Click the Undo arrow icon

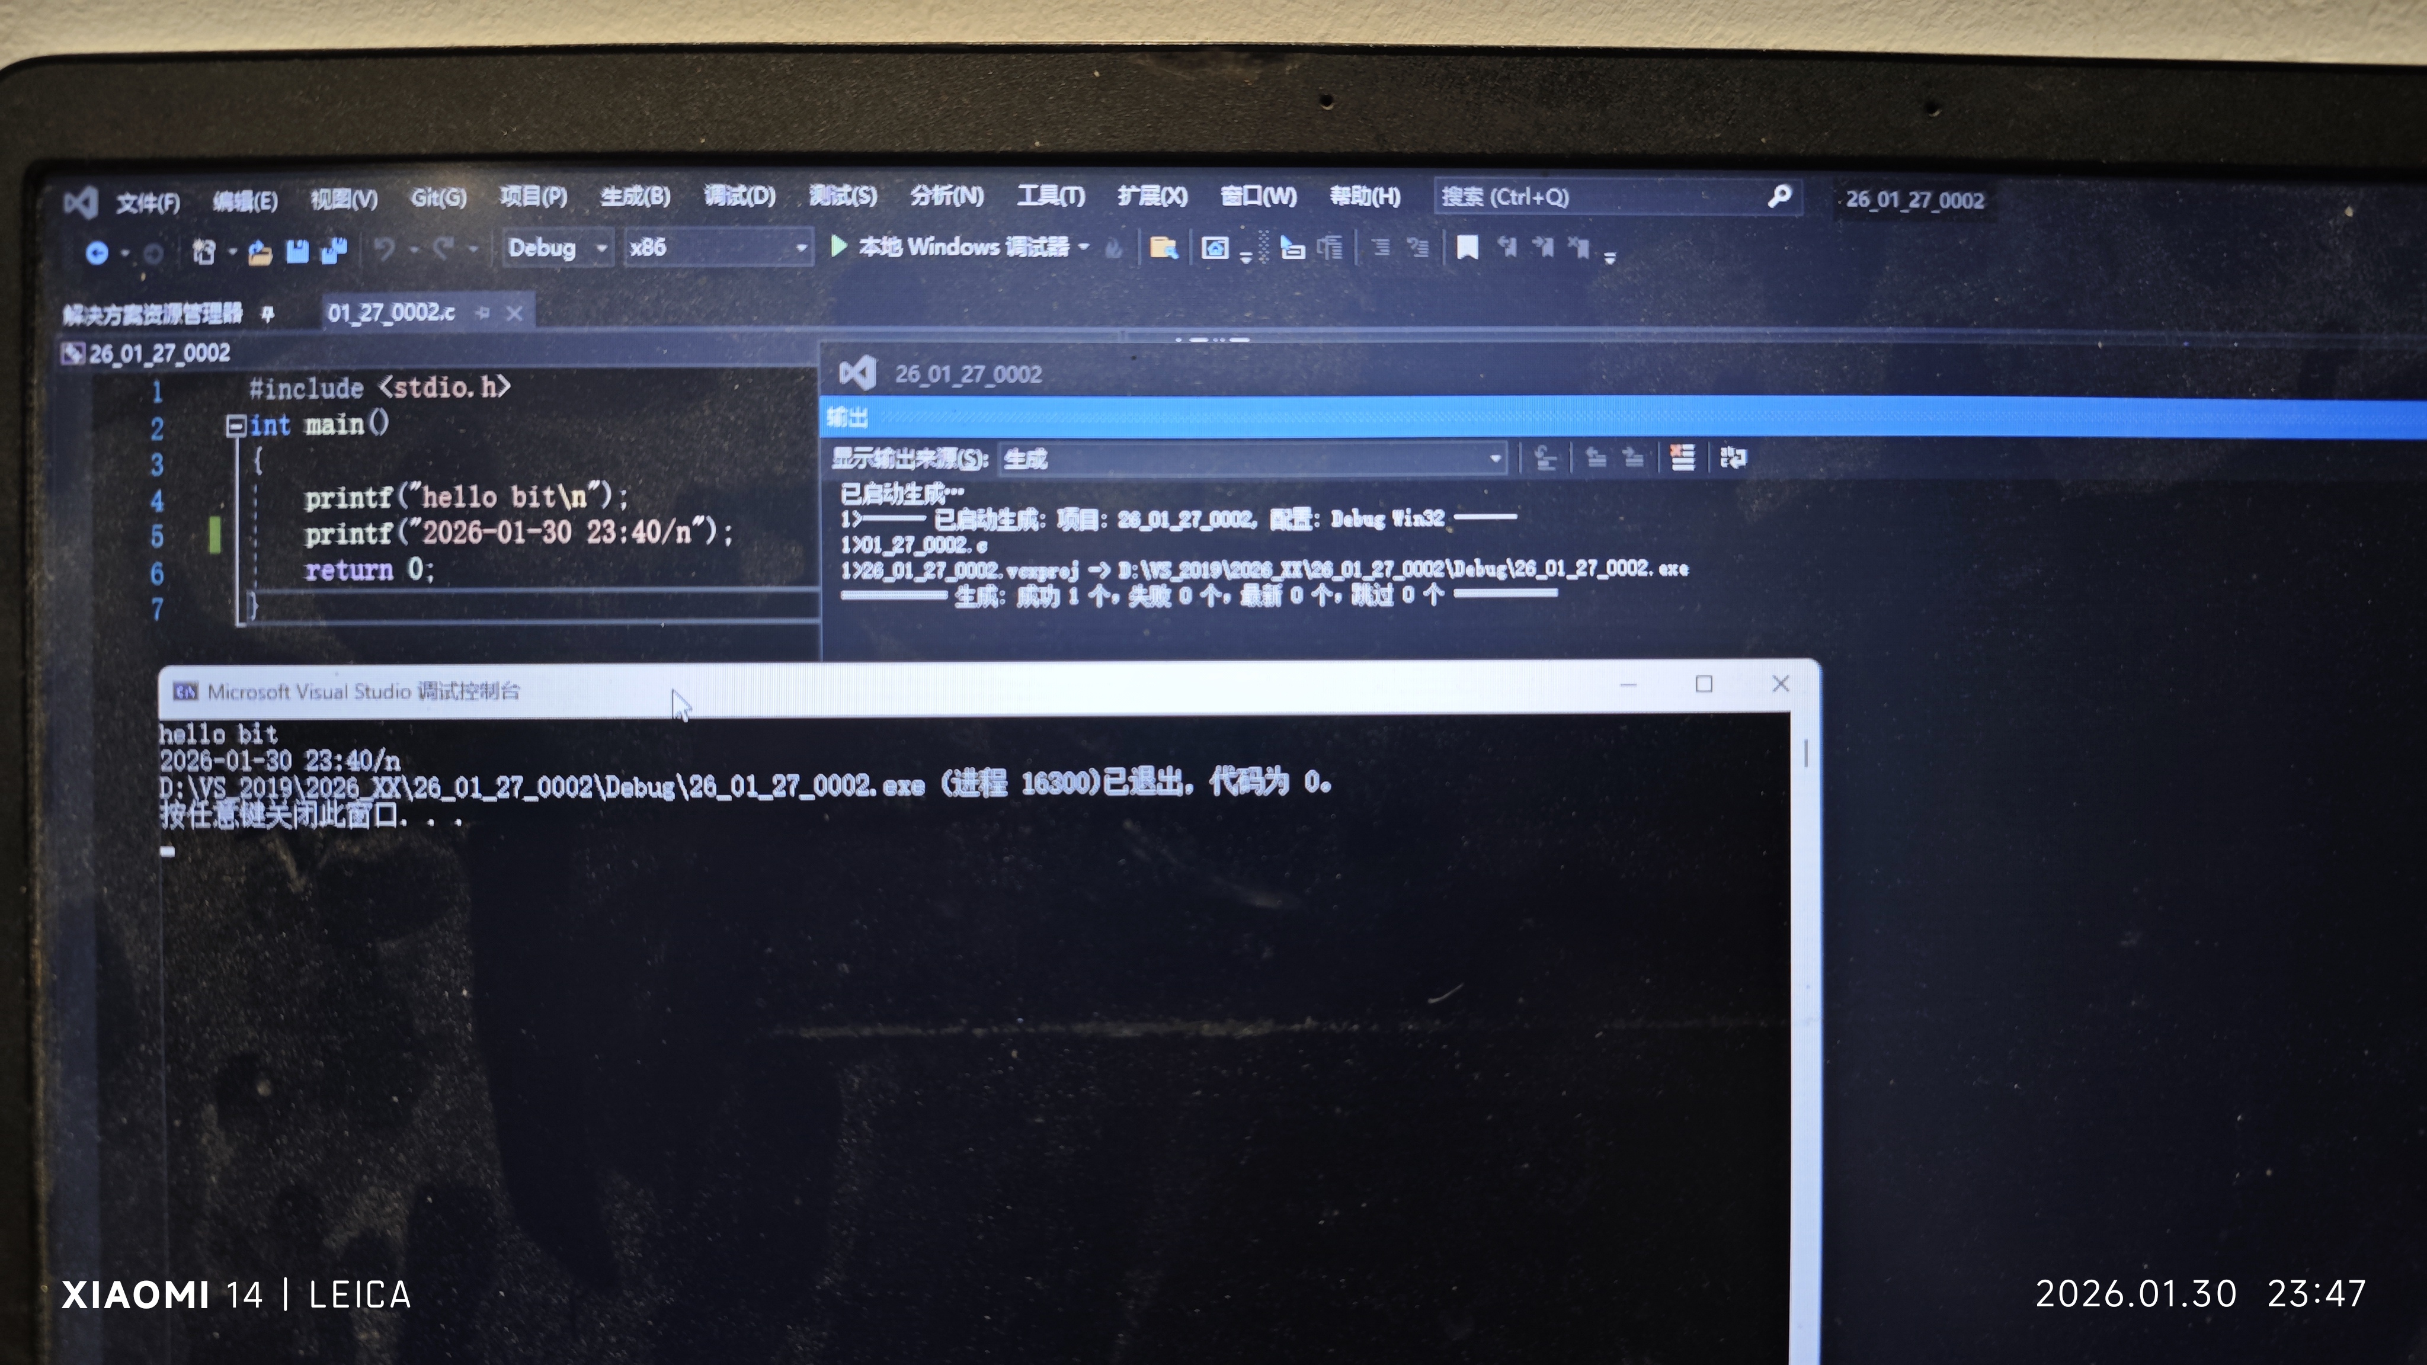click(x=385, y=249)
